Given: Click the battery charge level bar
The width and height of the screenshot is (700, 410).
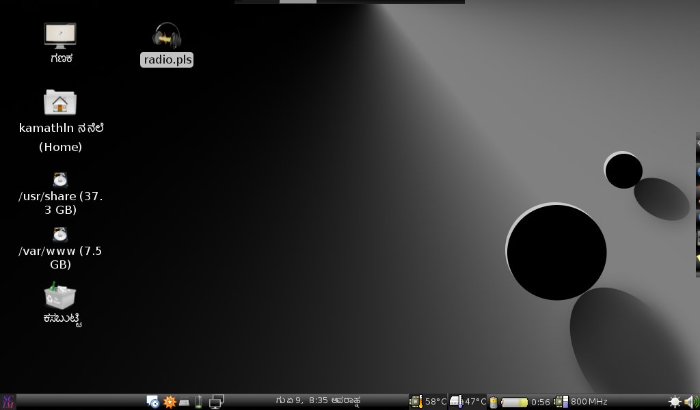Looking at the screenshot, I should point(514,402).
